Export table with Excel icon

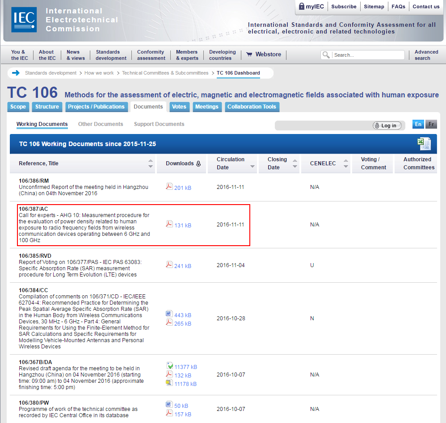coord(424,144)
